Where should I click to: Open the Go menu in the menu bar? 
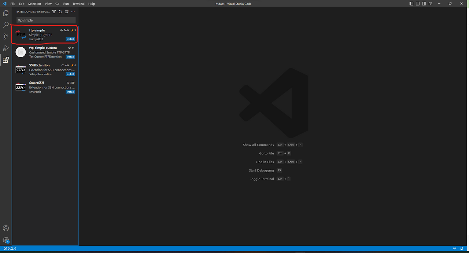[x=57, y=4]
